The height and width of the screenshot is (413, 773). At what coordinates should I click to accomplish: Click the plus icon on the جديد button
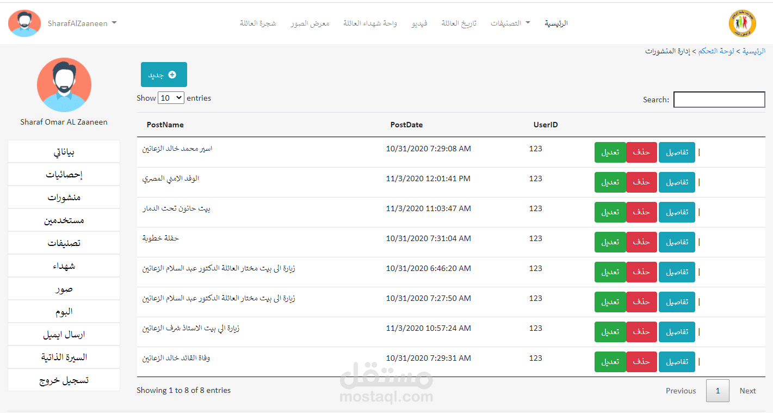coord(172,75)
